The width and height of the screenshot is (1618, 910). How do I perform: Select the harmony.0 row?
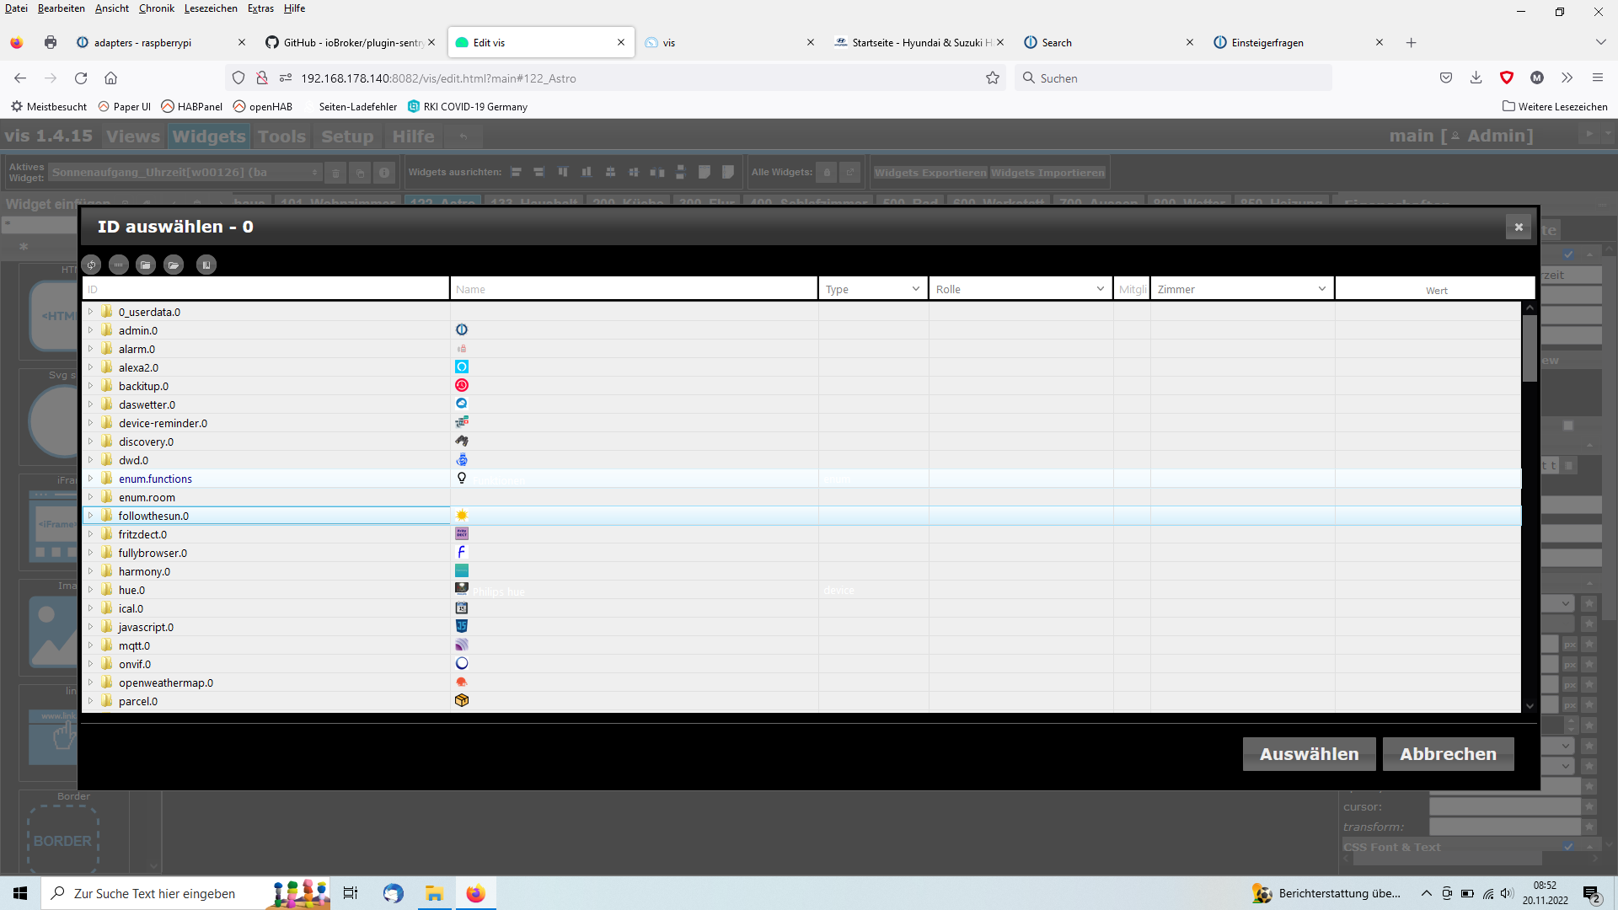801,571
